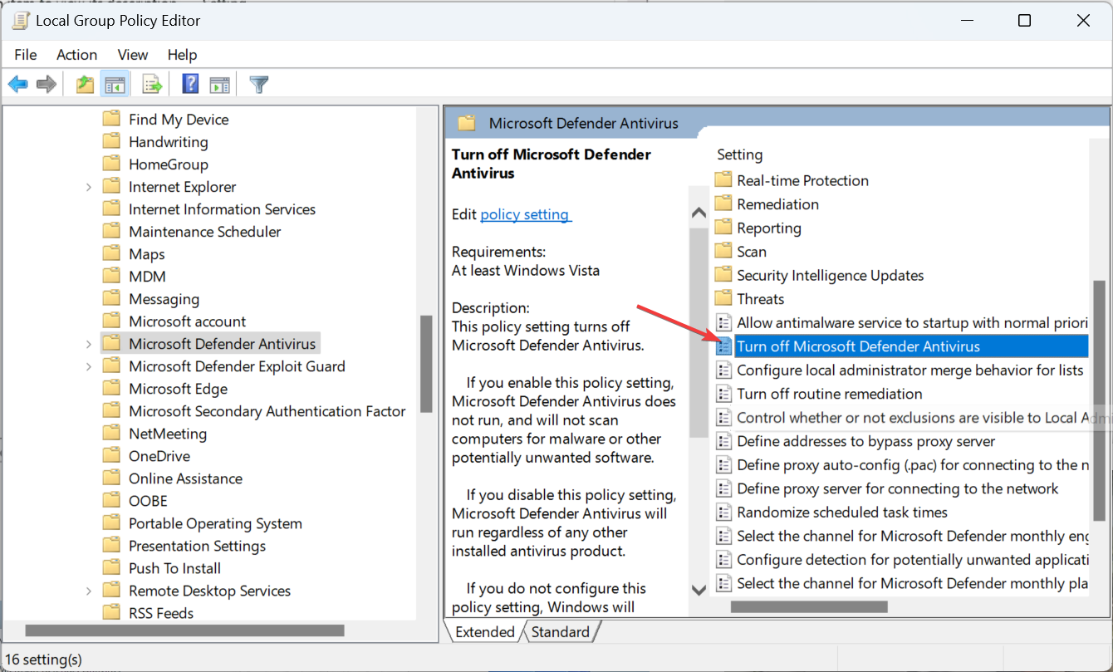This screenshot has height=672, width=1113.
Task: Open the Help toolbar icon
Action: [x=190, y=84]
